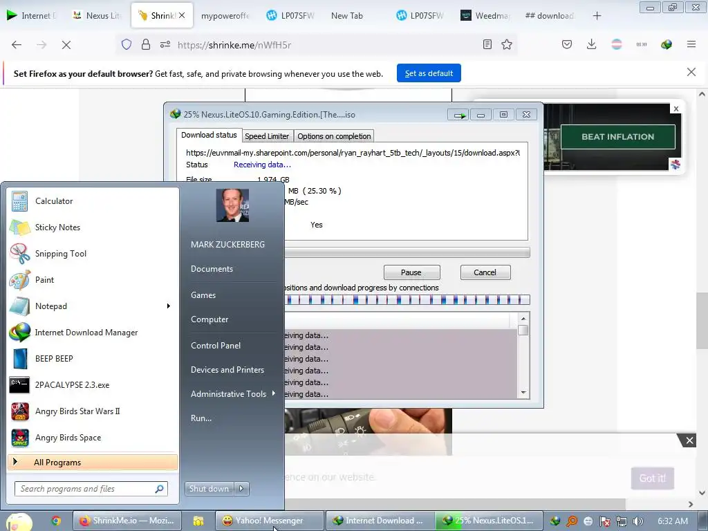Click the connections progress segment bar
The height and width of the screenshot is (531, 708).
coord(407,299)
